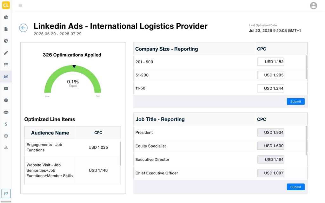
Task: Edit the 11-50 CPC input field
Action: 271,88
